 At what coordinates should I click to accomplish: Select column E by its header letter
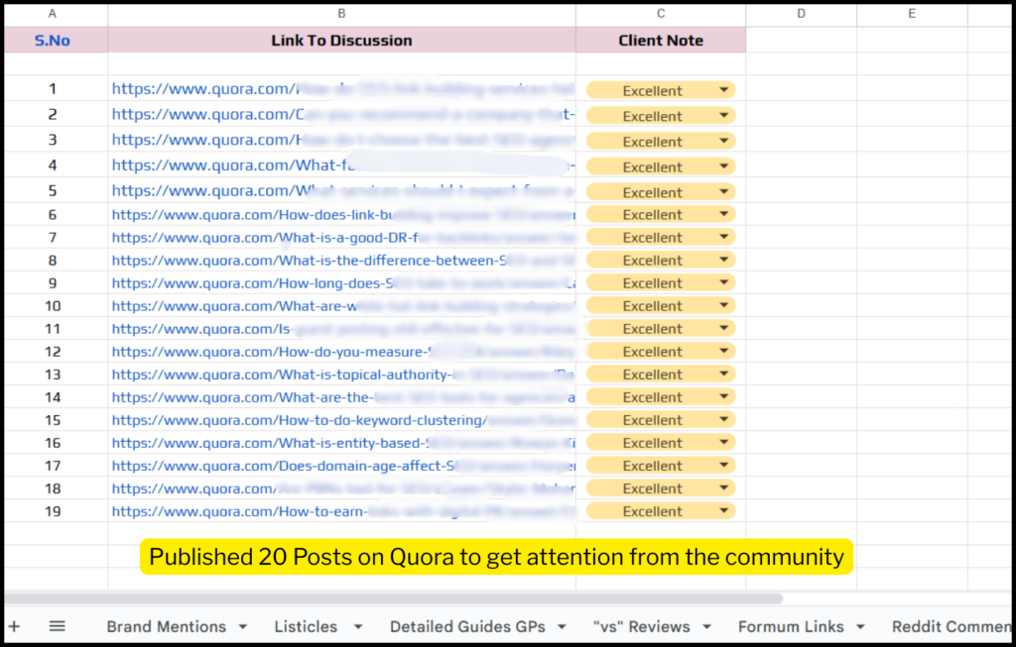pos(913,14)
